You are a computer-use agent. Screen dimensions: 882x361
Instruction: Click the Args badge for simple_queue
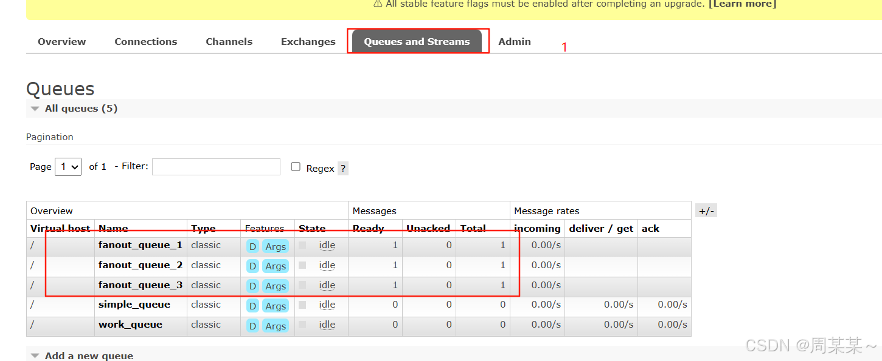click(x=276, y=306)
